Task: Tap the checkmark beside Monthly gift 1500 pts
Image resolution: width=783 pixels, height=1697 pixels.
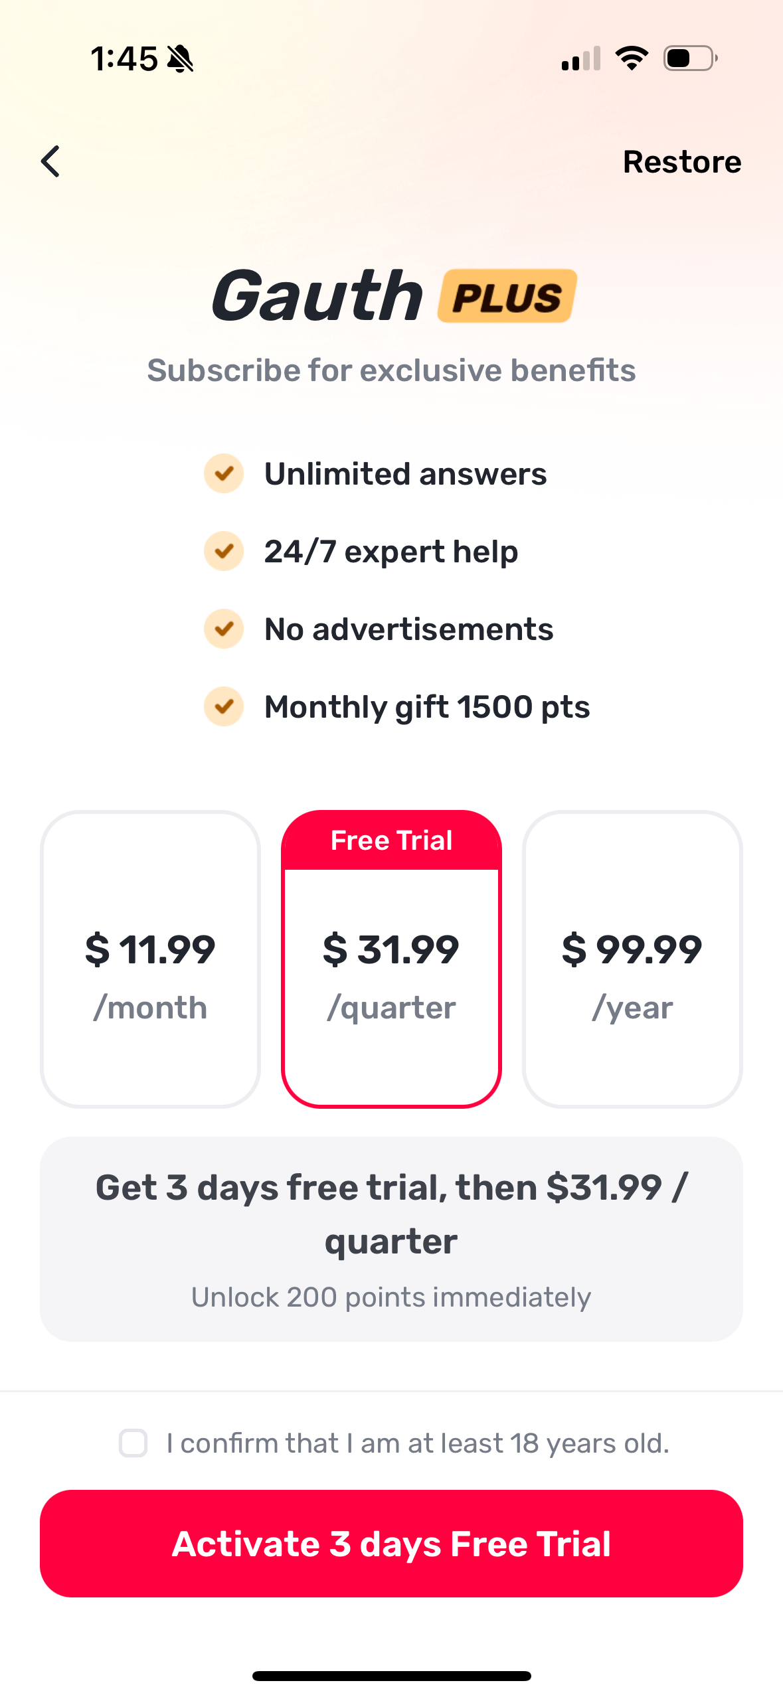Action: tap(224, 706)
